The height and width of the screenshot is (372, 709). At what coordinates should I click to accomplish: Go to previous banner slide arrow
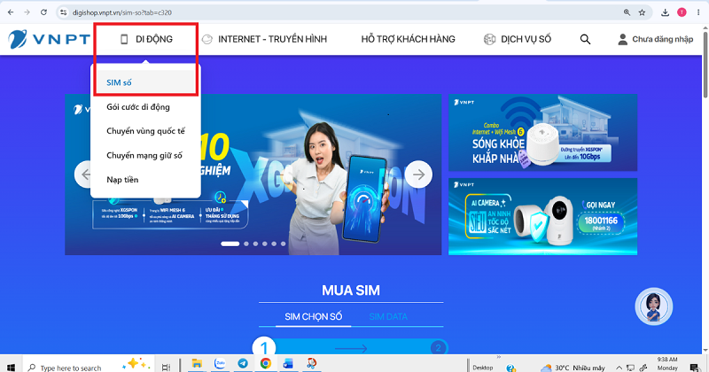click(x=84, y=174)
